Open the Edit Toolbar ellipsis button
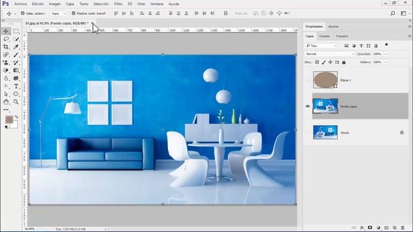This screenshot has width=413, height=232. 6,110
